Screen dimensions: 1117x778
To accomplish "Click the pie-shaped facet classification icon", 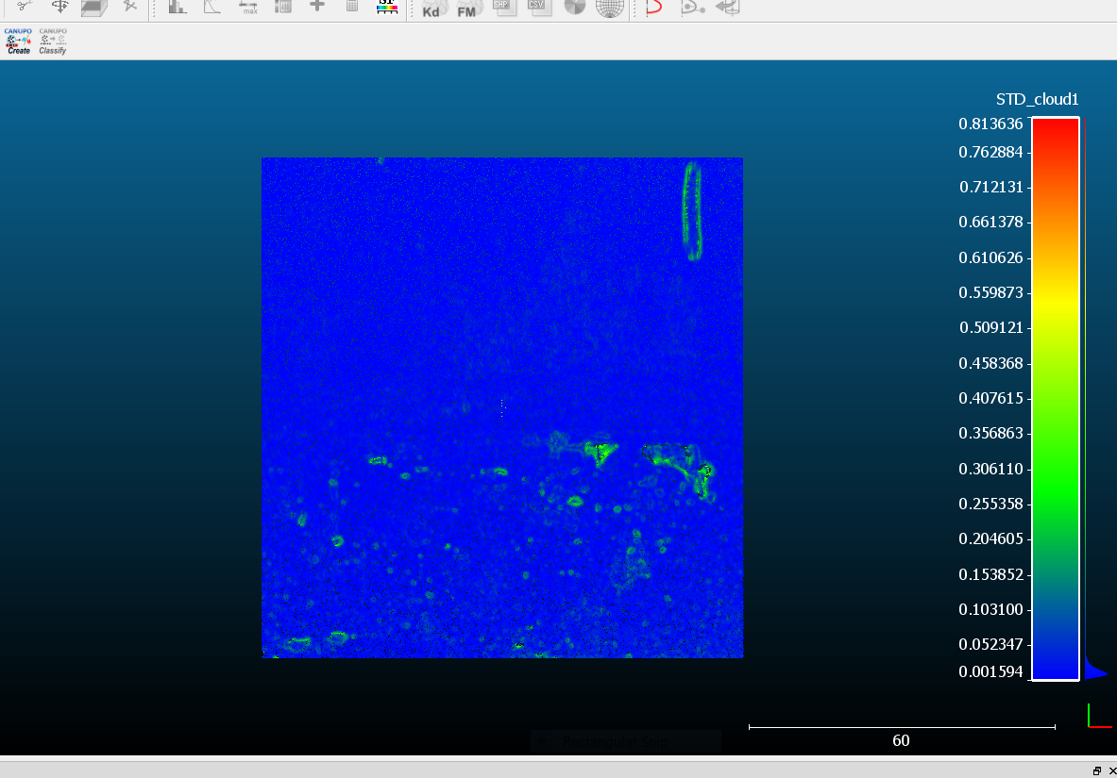I will click(x=574, y=8).
